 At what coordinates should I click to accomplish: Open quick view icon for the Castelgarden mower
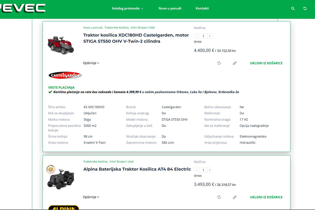234,63
